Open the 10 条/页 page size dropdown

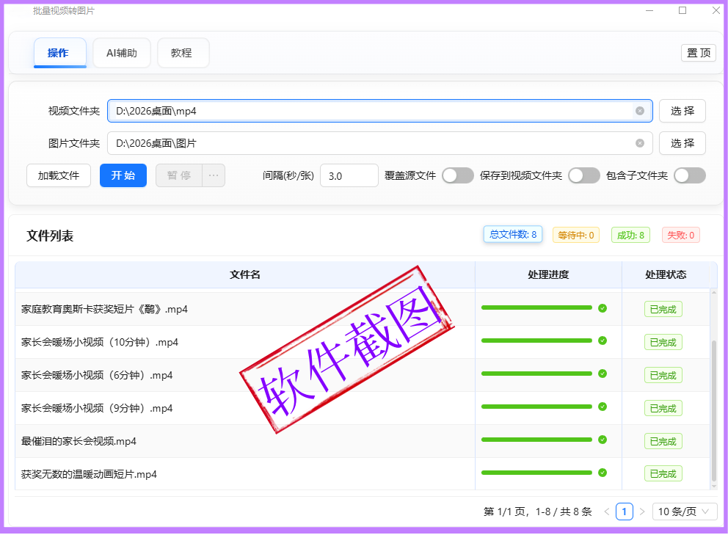(685, 512)
